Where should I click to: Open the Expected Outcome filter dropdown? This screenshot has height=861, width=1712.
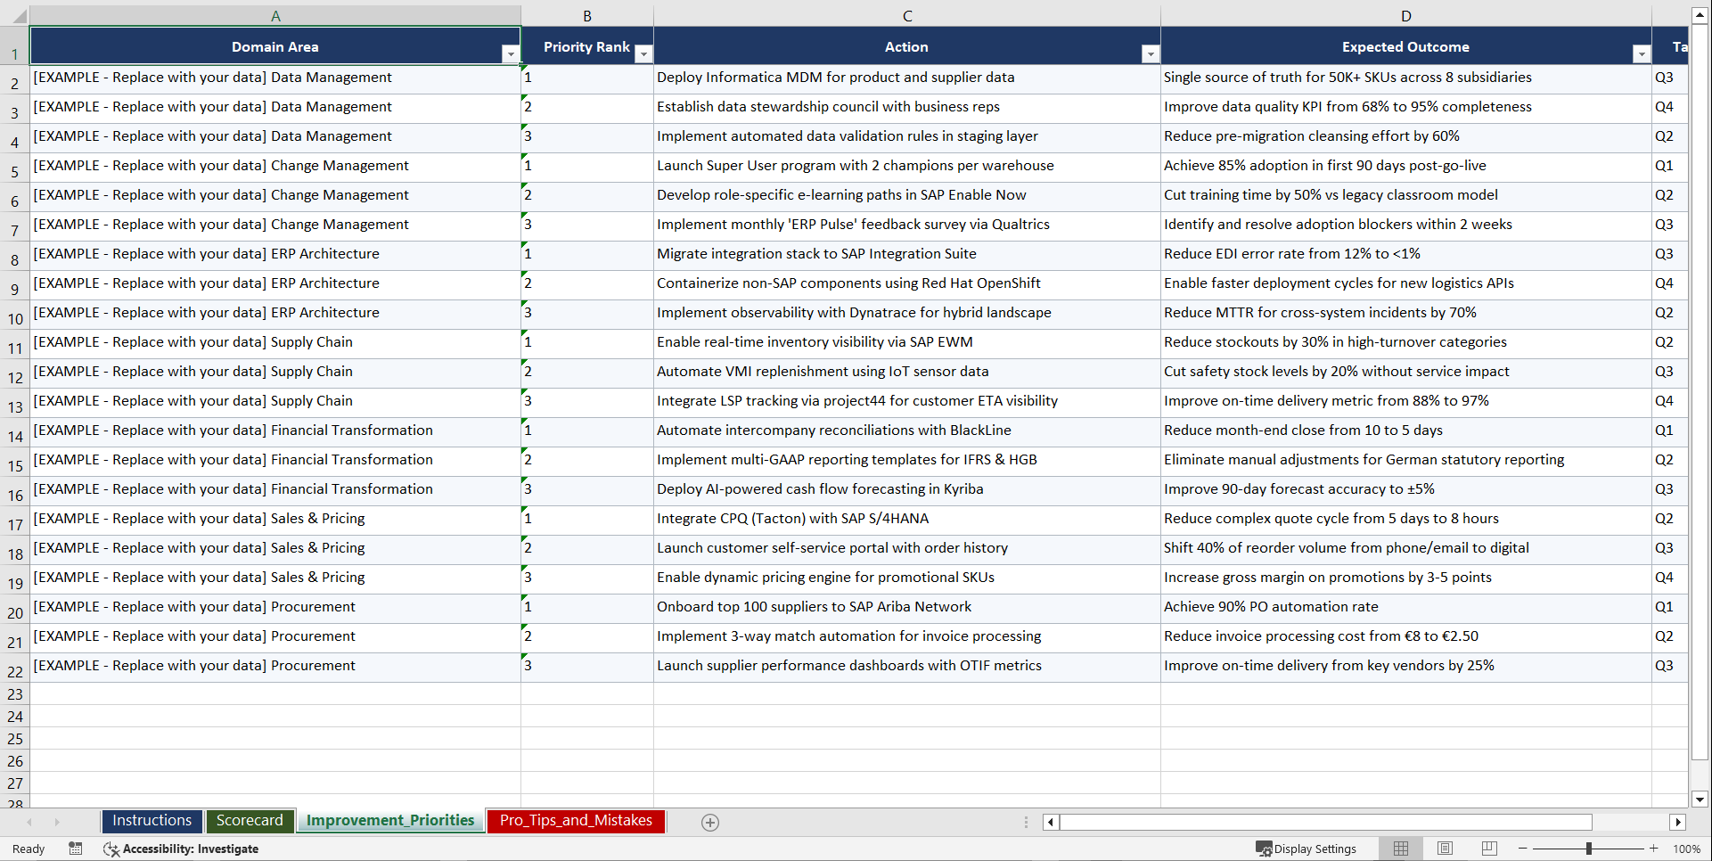[x=1642, y=54]
